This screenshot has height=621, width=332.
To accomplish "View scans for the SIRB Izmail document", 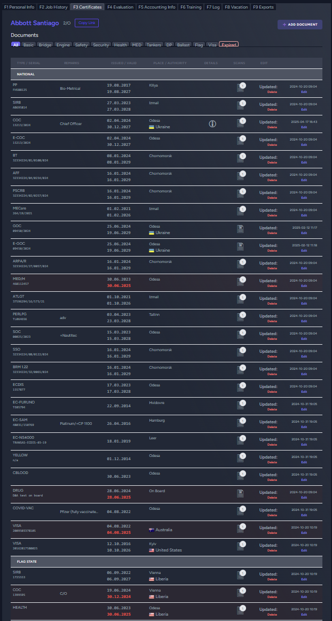I will coord(240,106).
